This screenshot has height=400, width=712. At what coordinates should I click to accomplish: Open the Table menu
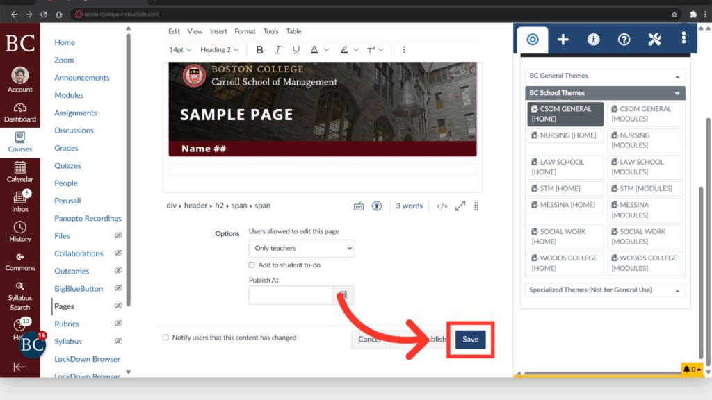click(x=294, y=31)
